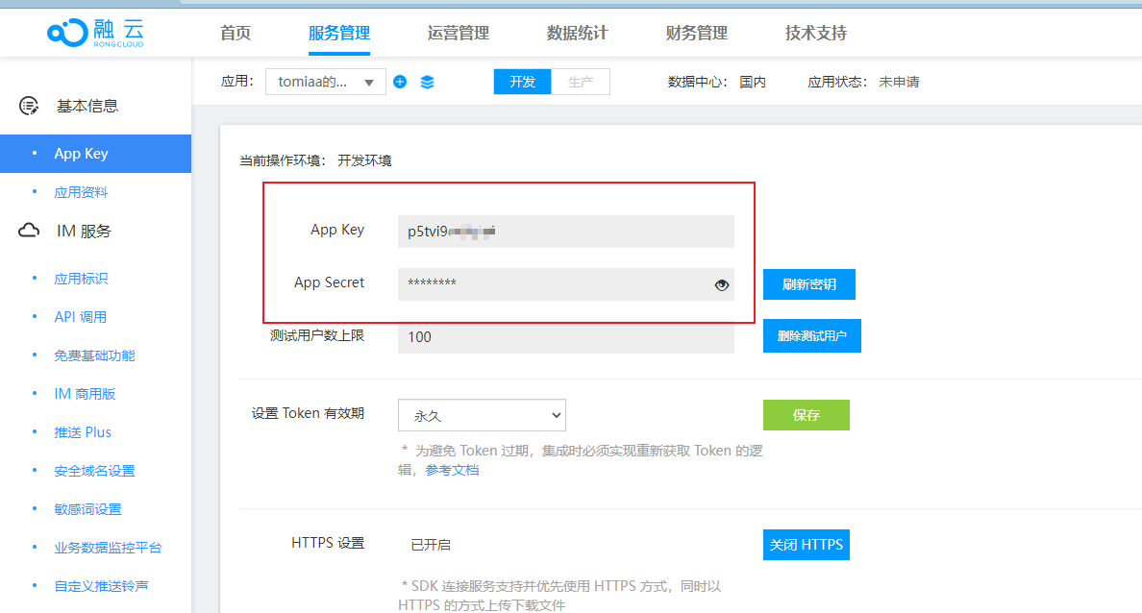Select the 开发 environment toggle
1142x613 pixels.
click(522, 82)
